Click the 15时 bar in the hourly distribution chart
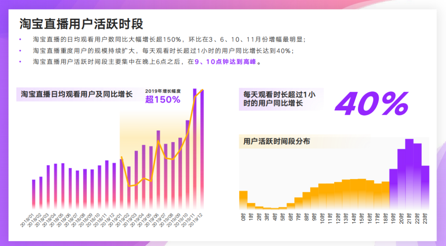This screenshot has width=446, height=246. tap(362, 194)
